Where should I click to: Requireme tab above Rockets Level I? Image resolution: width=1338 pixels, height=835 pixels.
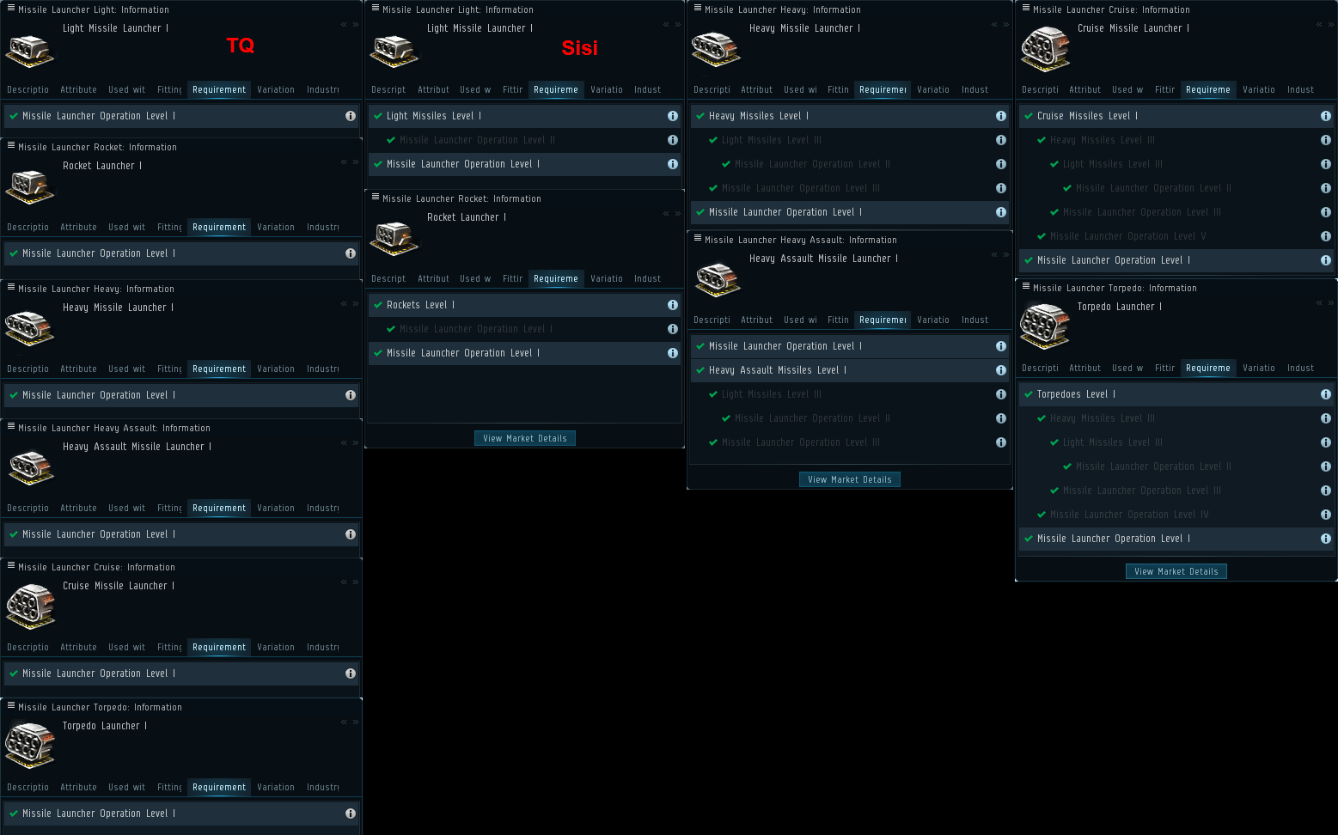tap(556, 279)
